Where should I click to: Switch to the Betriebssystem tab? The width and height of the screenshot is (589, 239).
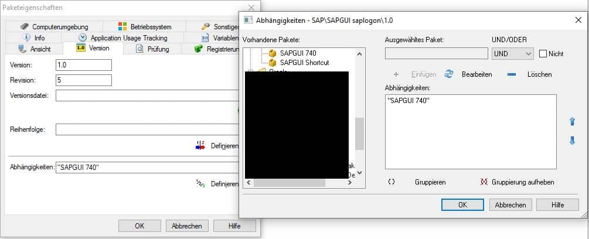(144, 26)
